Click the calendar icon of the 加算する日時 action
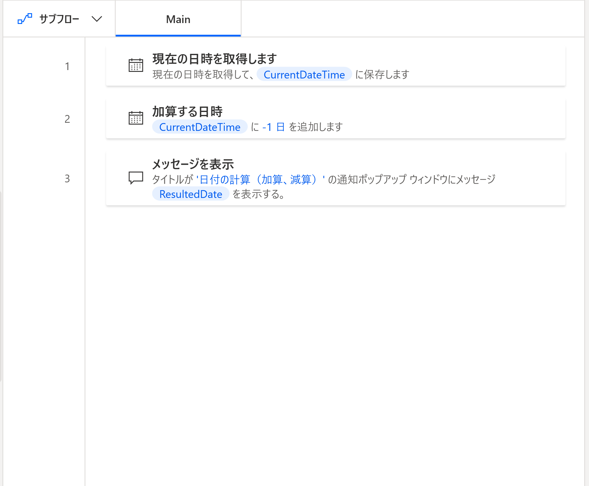 pyautogui.click(x=136, y=118)
